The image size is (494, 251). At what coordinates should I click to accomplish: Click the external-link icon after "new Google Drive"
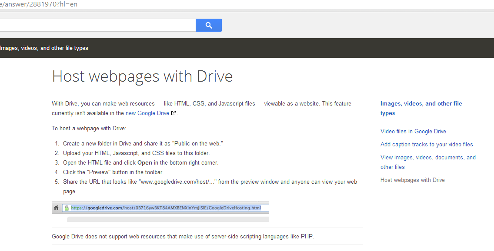pyautogui.click(x=173, y=112)
